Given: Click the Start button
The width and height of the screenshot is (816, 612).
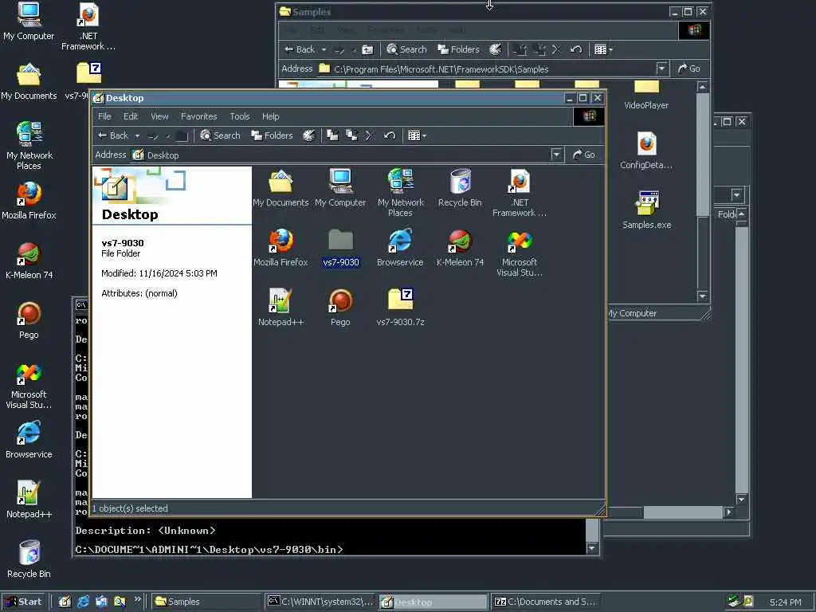Looking at the screenshot, I should 24,602.
